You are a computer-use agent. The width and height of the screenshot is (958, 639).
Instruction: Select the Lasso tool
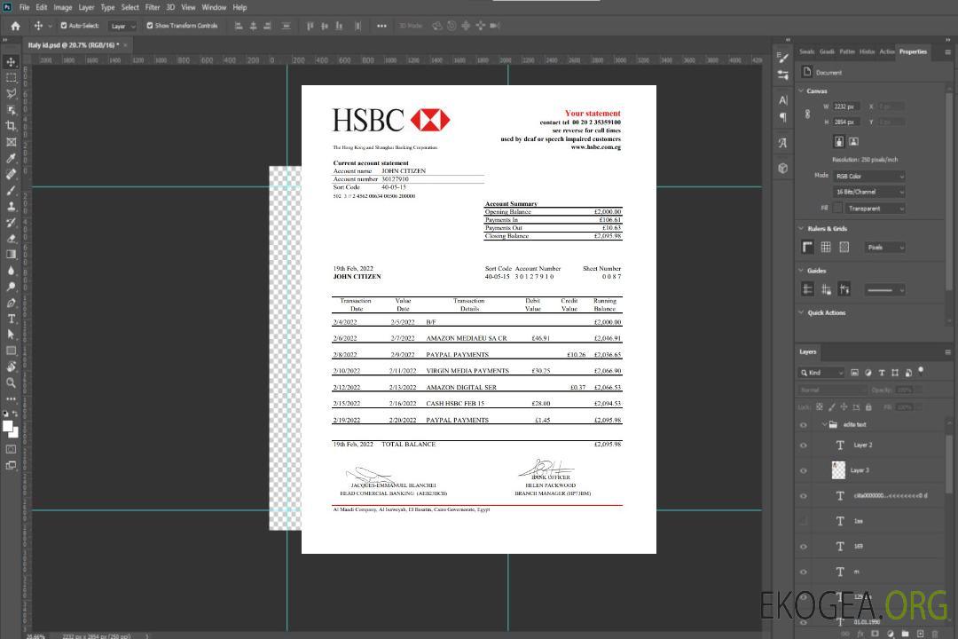pos(11,93)
